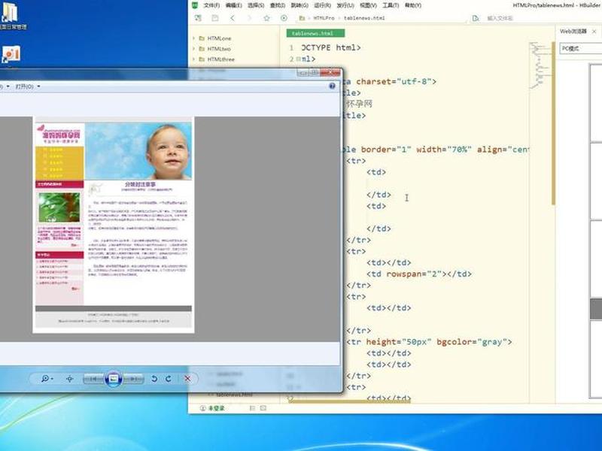This screenshot has width=602, height=451.
Task: Click the first icon in HBuilder toolbar
Action: 198,18
